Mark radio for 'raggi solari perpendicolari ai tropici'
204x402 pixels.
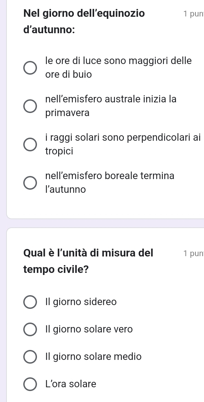[x=30, y=145]
